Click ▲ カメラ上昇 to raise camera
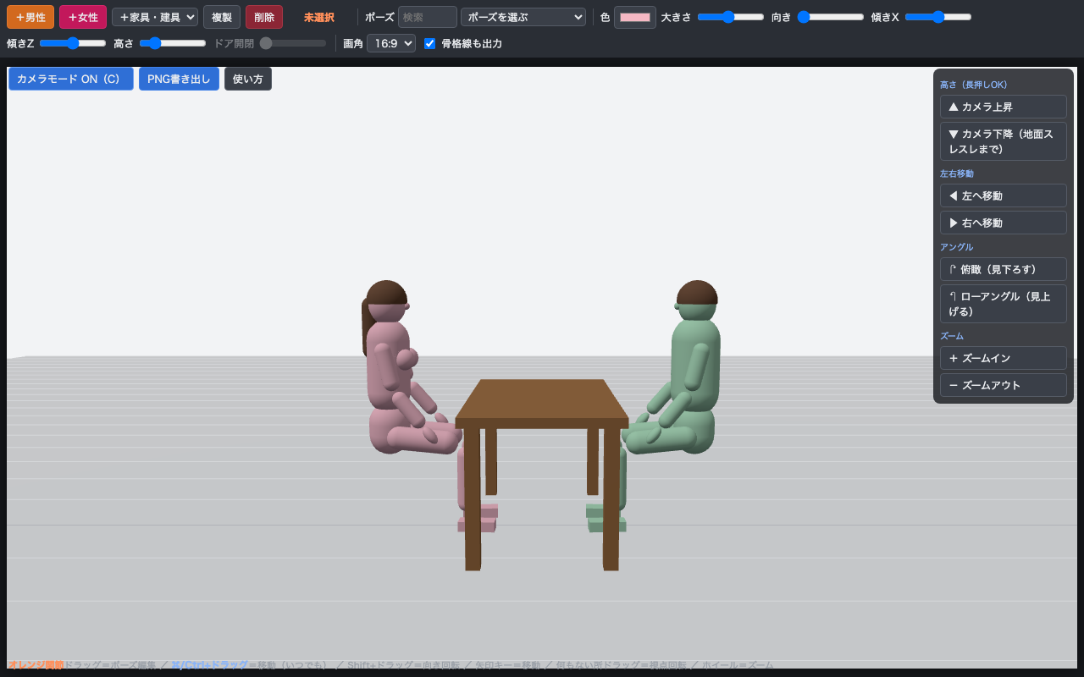This screenshot has height=677, width=1084. click(x=1004, y=107)
